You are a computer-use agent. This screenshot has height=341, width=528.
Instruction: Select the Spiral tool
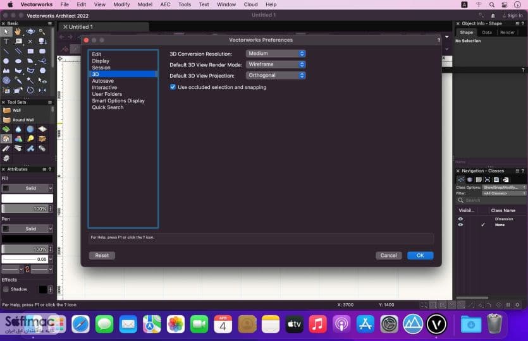[x=6, y=80]
